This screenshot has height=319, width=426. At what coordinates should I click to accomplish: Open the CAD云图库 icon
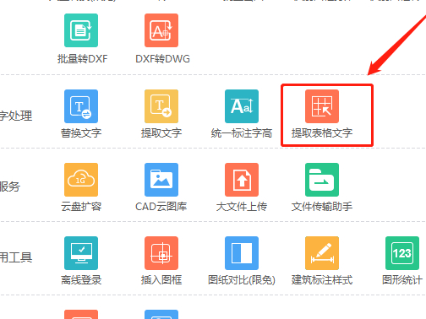click(x=161, y=180)
